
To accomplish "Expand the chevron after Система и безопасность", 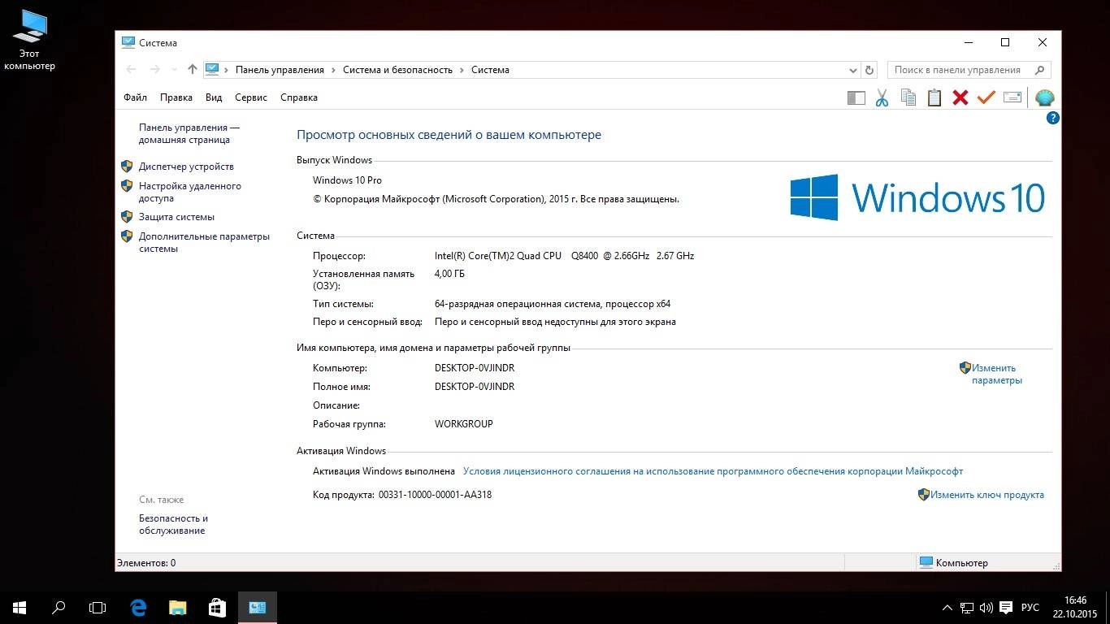I will [x=462, y=70].
